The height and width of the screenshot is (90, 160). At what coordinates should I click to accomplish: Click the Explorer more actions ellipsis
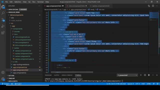(x=39, y=6)
